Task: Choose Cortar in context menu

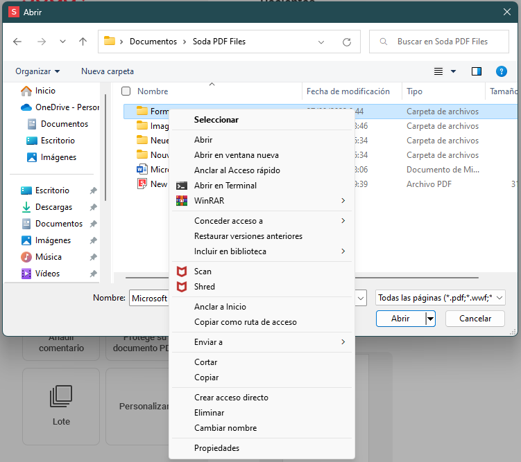Action: coord(262,362)
